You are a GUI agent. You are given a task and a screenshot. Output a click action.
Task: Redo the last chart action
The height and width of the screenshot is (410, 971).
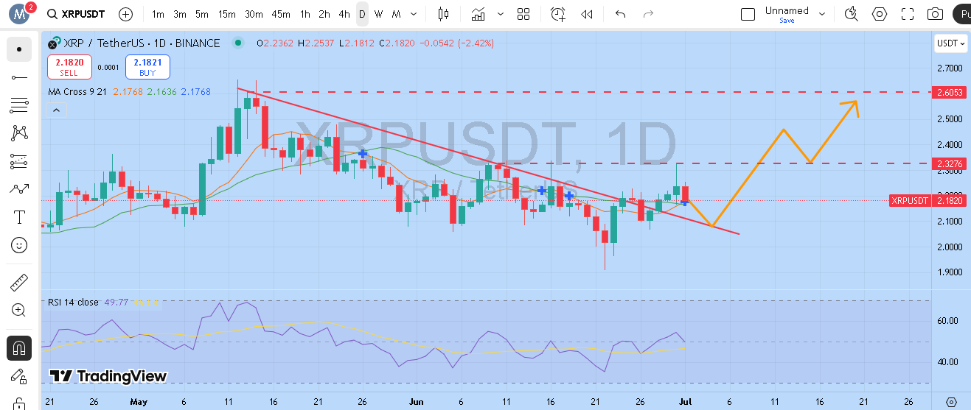[649, 14]
